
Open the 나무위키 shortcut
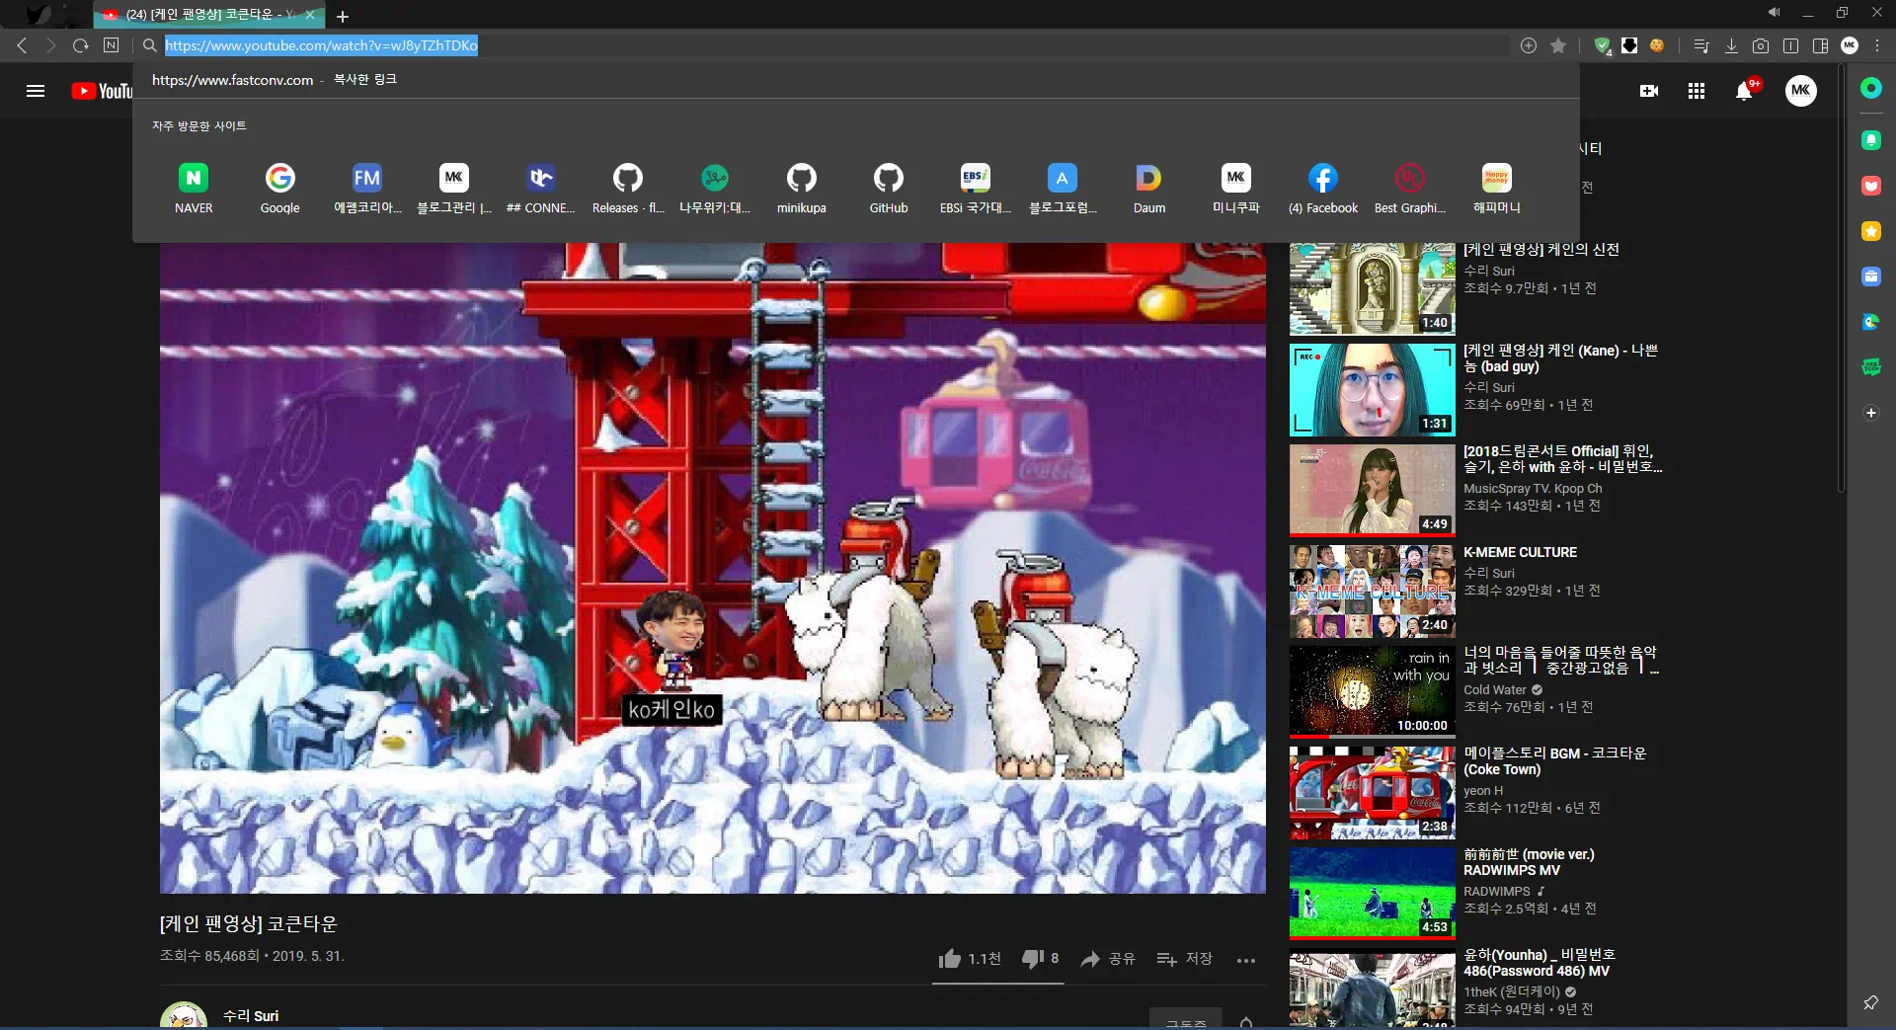[x=715, y=188]
